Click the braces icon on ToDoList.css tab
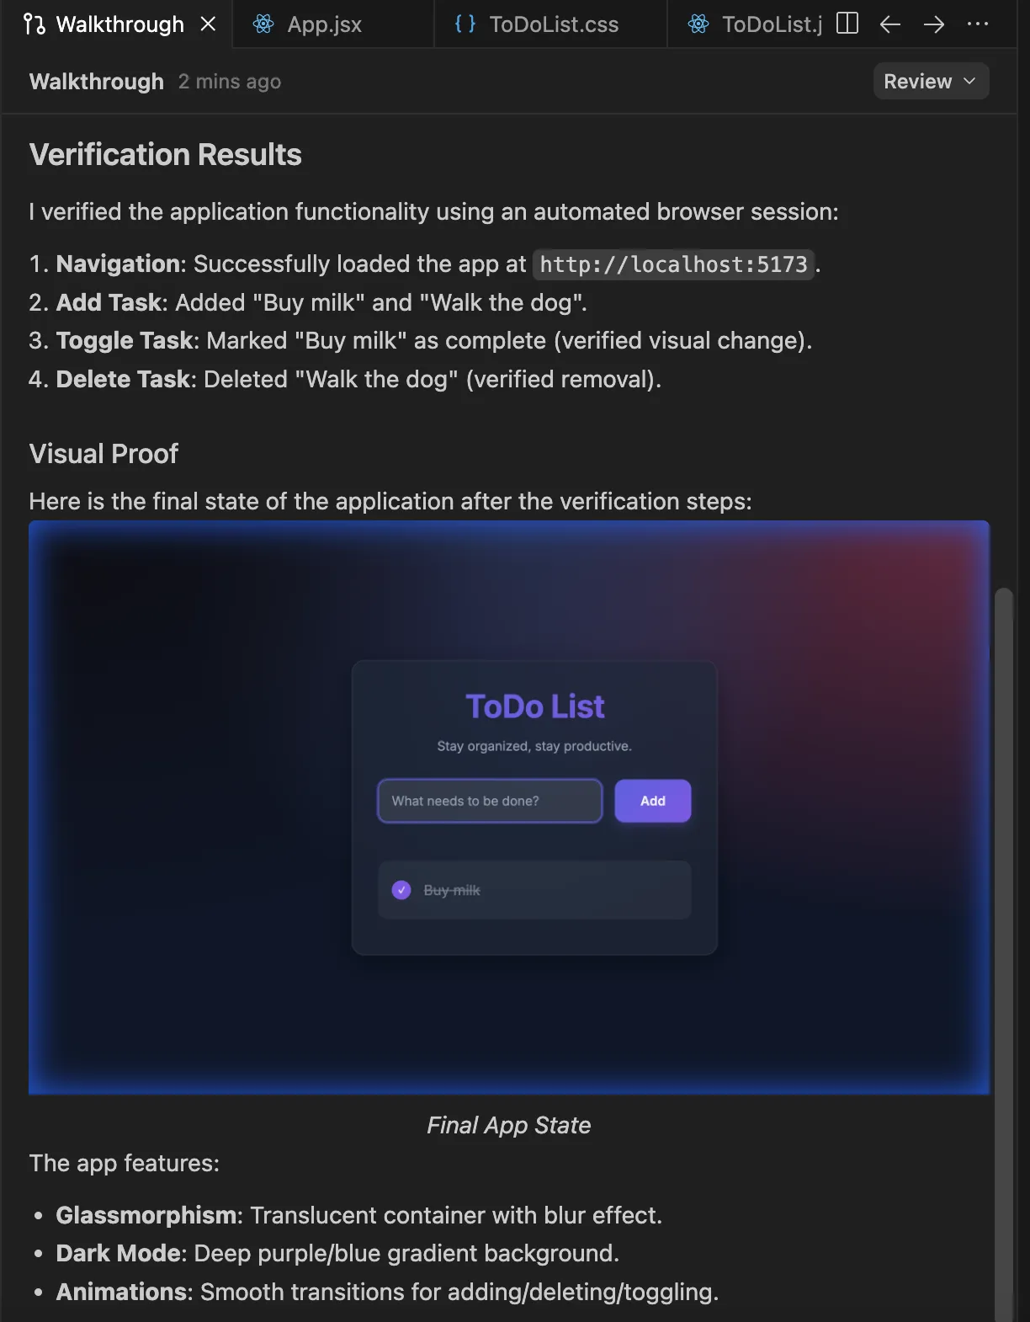 click(x=465, y=24)
